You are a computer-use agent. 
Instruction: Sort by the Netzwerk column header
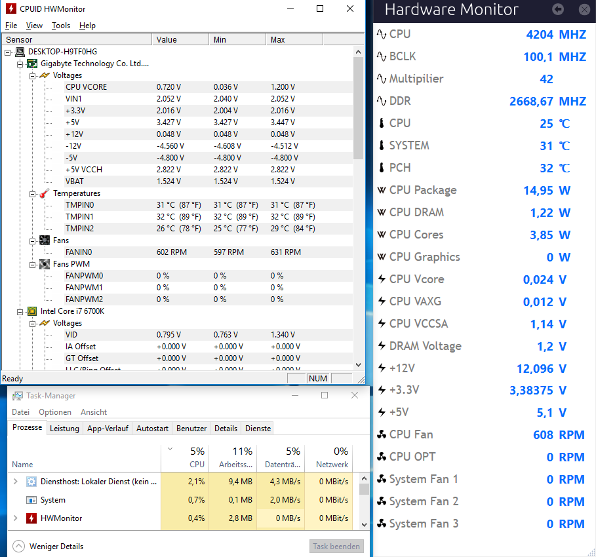(x=328, y=458)
